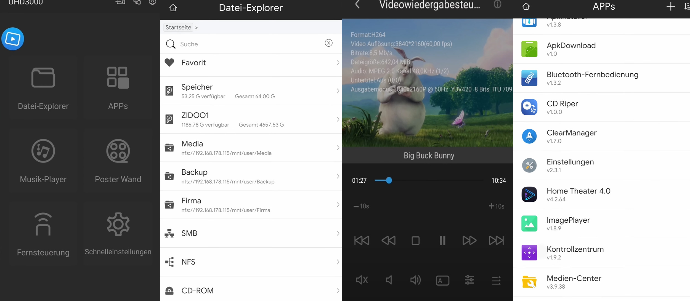The width and height of the screenshot is (690, 301).
Task: Open the playback adjustments sliders icon
Action: 469,280
